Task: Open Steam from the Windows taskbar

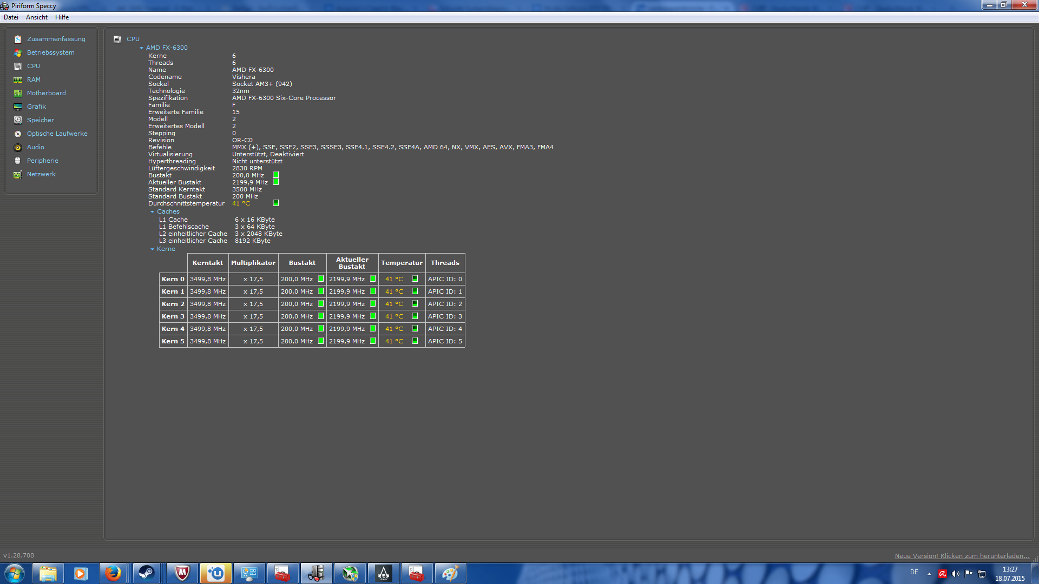Action: coord(146,573)
